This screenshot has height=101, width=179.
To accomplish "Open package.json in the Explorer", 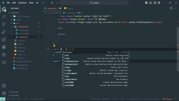I will point(22,65).
